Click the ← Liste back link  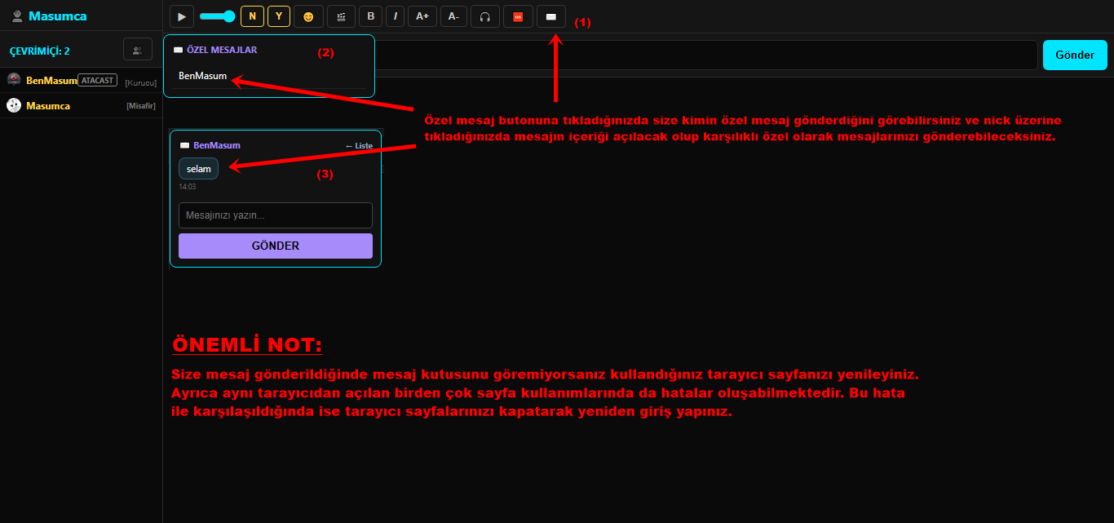(359, 146)
